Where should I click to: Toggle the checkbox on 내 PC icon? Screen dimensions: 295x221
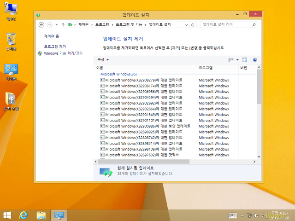tap(6, 4)
